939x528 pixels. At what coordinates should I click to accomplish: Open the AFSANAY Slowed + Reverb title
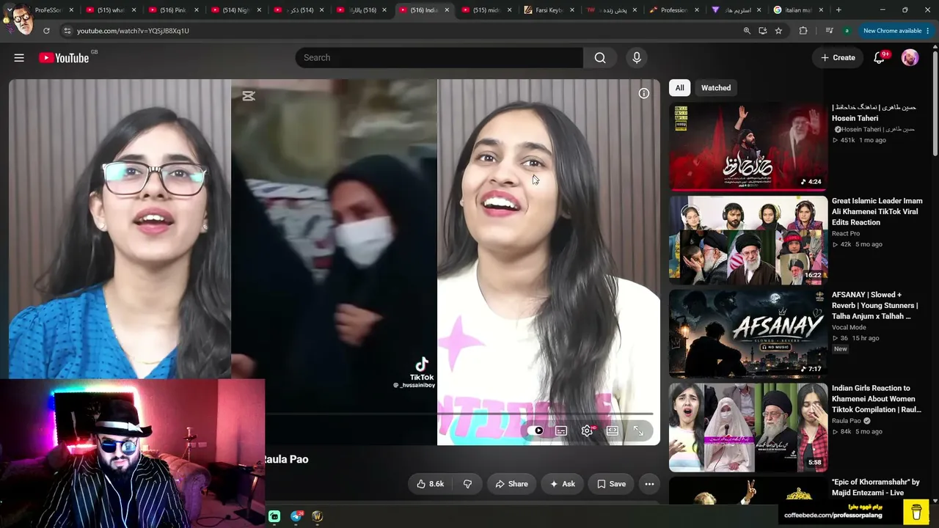point(875,305)
